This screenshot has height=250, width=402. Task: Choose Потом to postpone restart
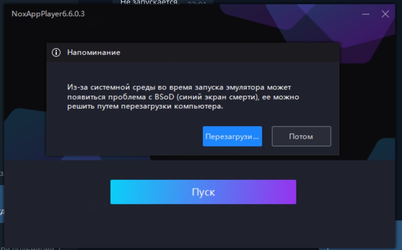click(301, 136)
